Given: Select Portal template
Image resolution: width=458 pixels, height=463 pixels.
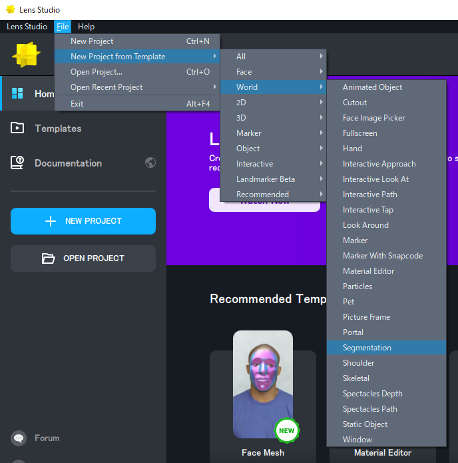Looking at the screenshot, I should (386, 333).
